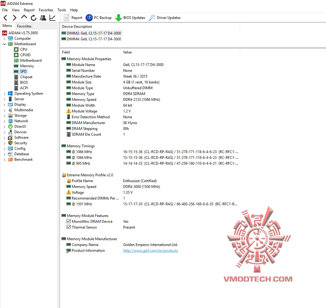Screen dimensions: 326x308
Task: Click the PC Backup toolbar label
Action: pos(103,18)
